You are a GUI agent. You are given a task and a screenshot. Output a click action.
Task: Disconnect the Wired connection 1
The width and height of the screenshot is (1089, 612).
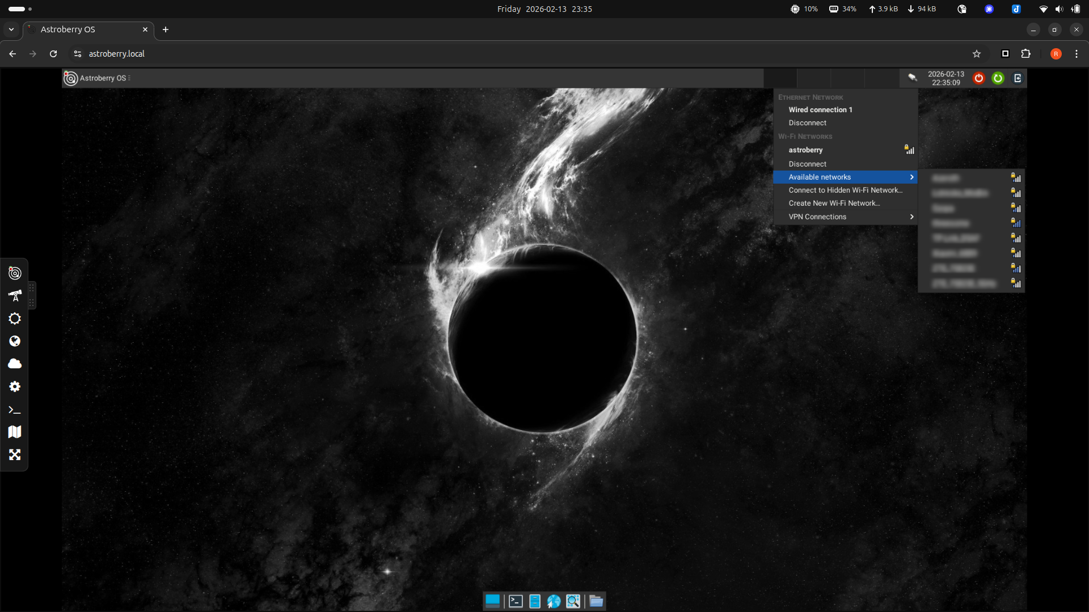tap(807, 123)
